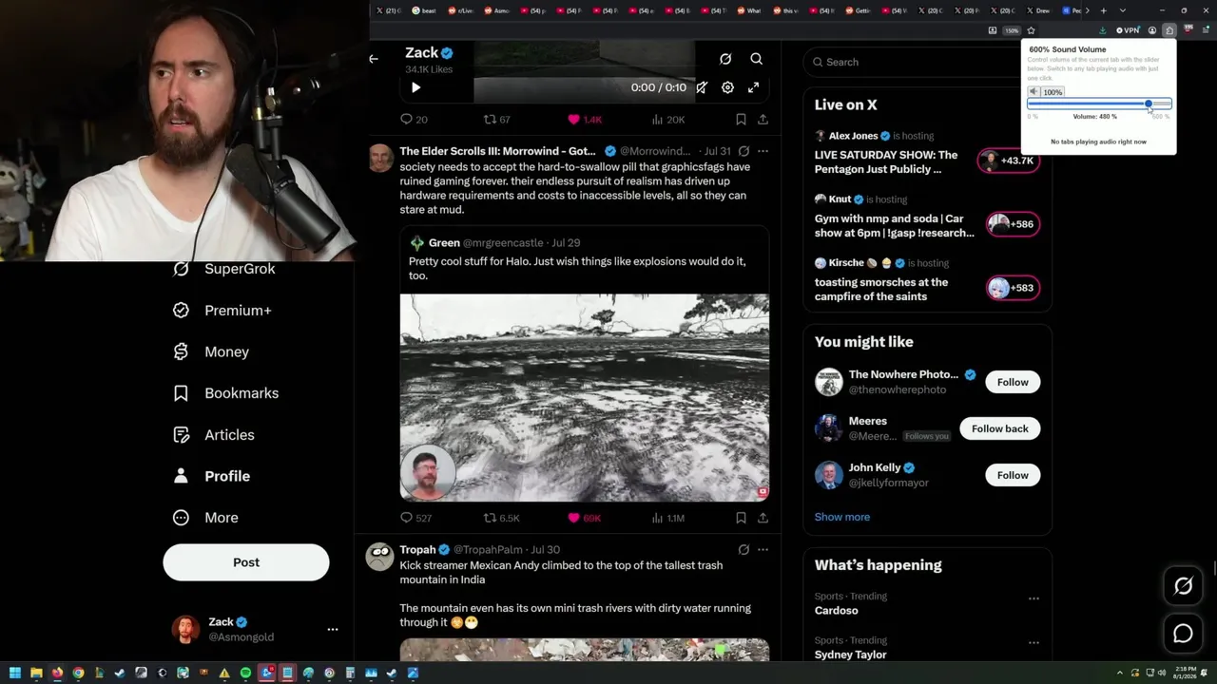Open the Tropah author name link
Viewport: 1217px width, 684px height.
coord(417,550)
